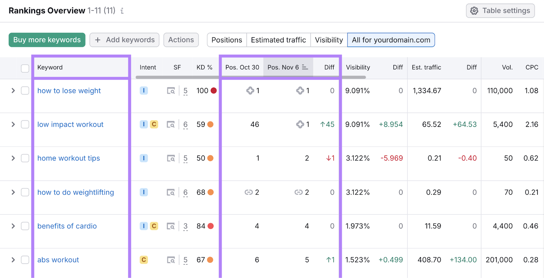Image resolution: width=544 pixels, height=278 pixels.
Task: Expand the home workout tips row
Action: (13, 158)
